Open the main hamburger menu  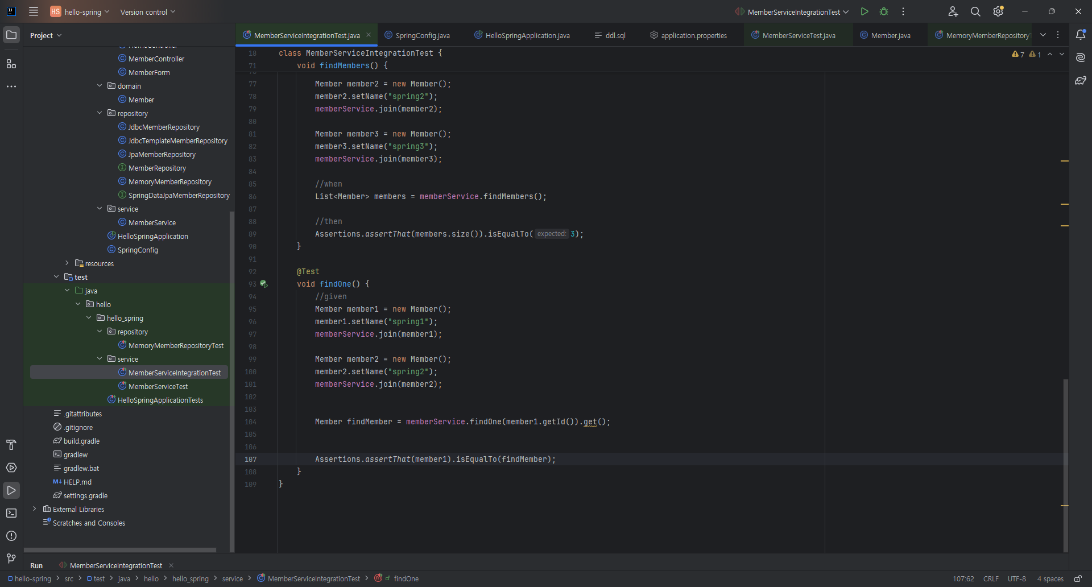(34, 11)
